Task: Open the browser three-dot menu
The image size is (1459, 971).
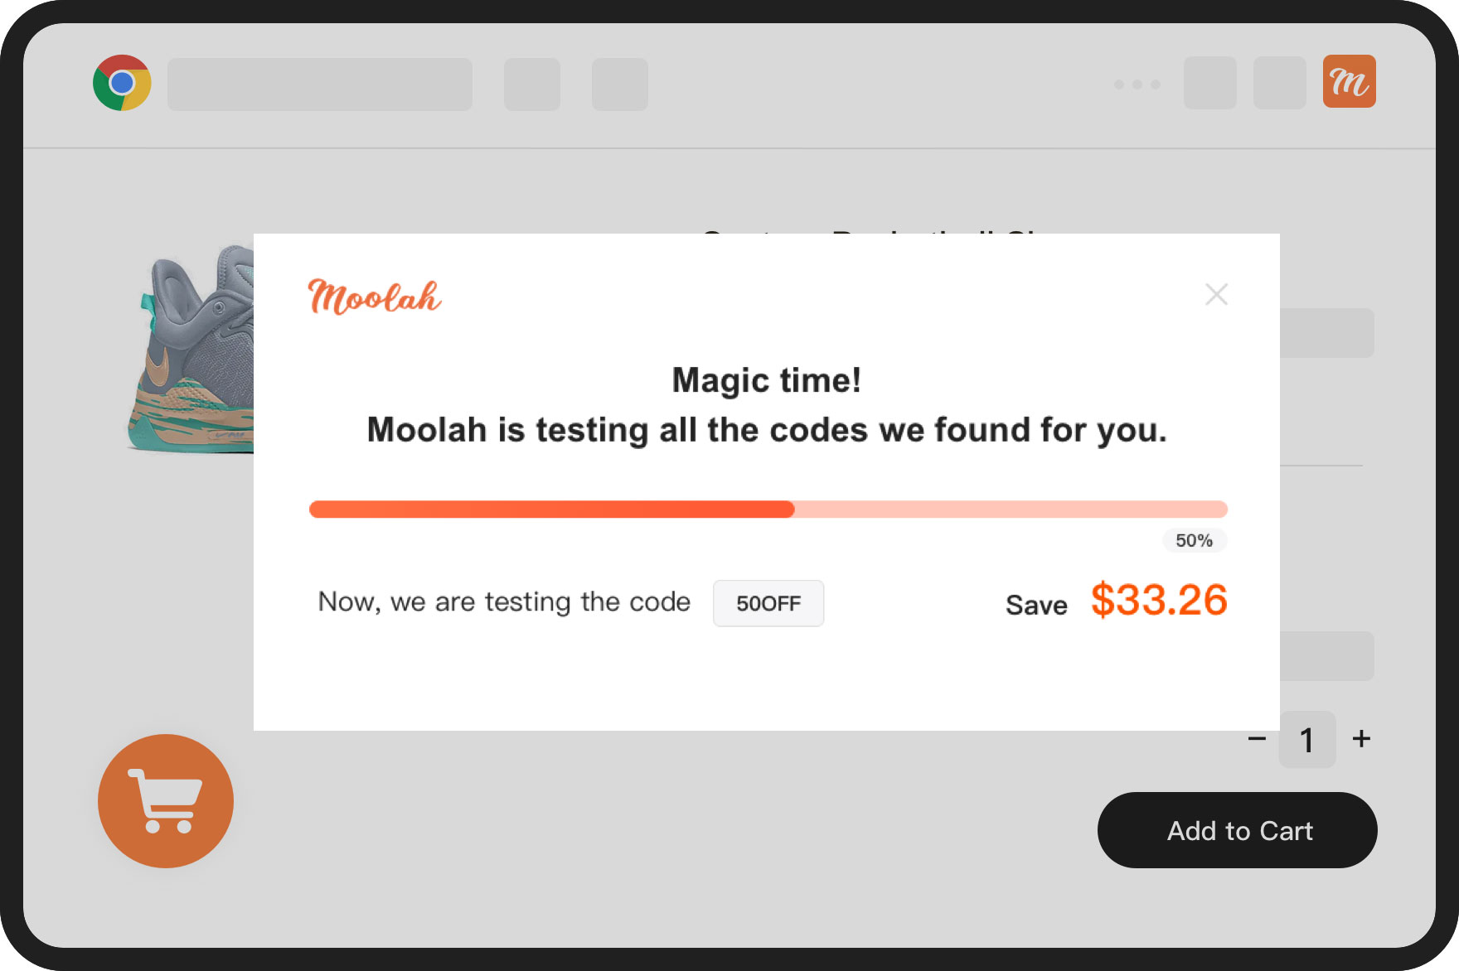Action: point(1137,84)
